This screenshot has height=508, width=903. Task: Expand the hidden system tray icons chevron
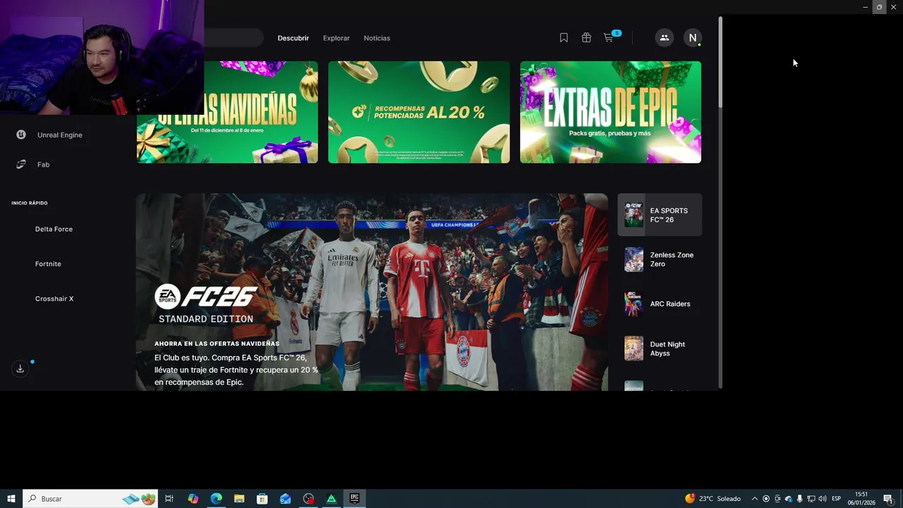[x=754, y=499]
